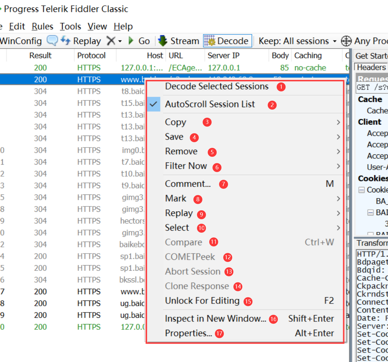The height and width of the screenshot is (362, 388).
Task: Select the t7.baic 304 session row
Action: (73, 162)
